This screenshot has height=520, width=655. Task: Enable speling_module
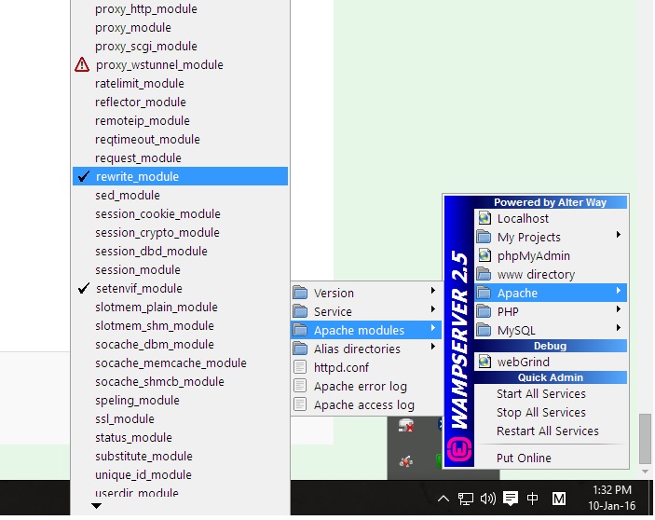click(180, 400)
